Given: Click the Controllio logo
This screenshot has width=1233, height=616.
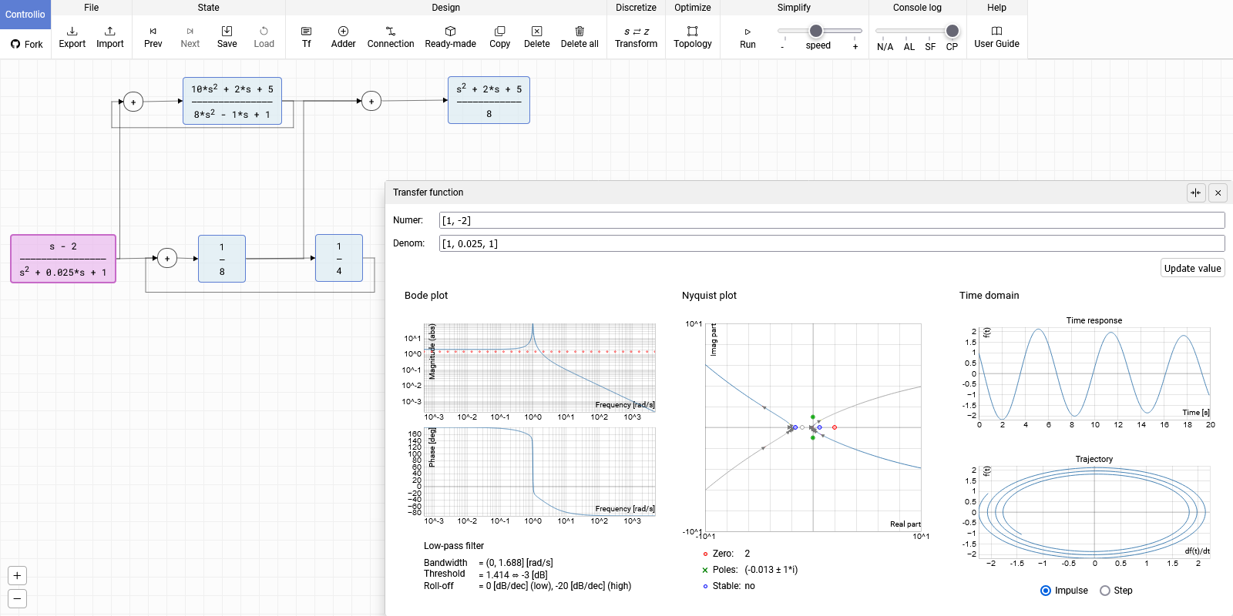Looking at the screenshot, I should tap(25, 15).
